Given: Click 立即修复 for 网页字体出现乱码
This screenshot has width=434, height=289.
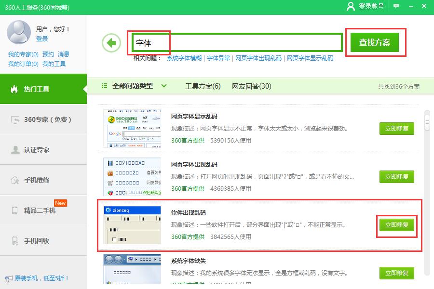Looking at the screenshot, I should 397,177.
